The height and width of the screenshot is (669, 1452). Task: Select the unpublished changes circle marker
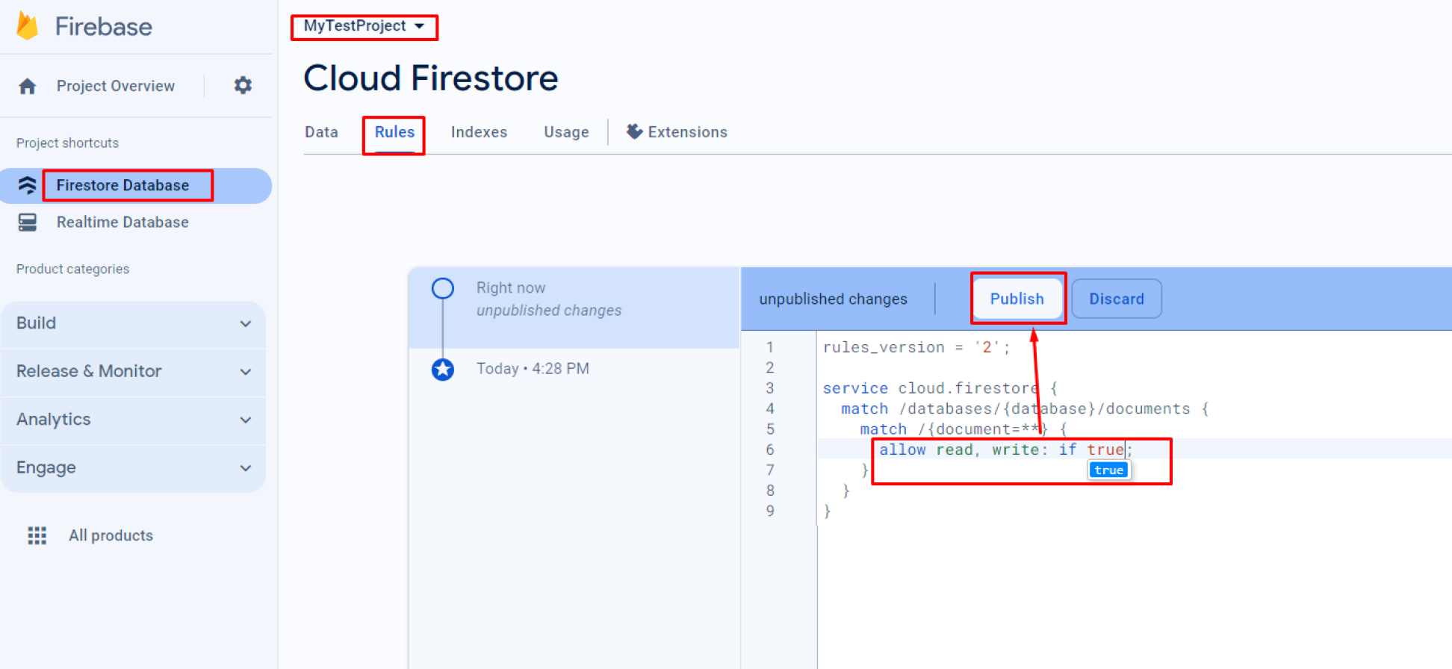tap(443, 288)
